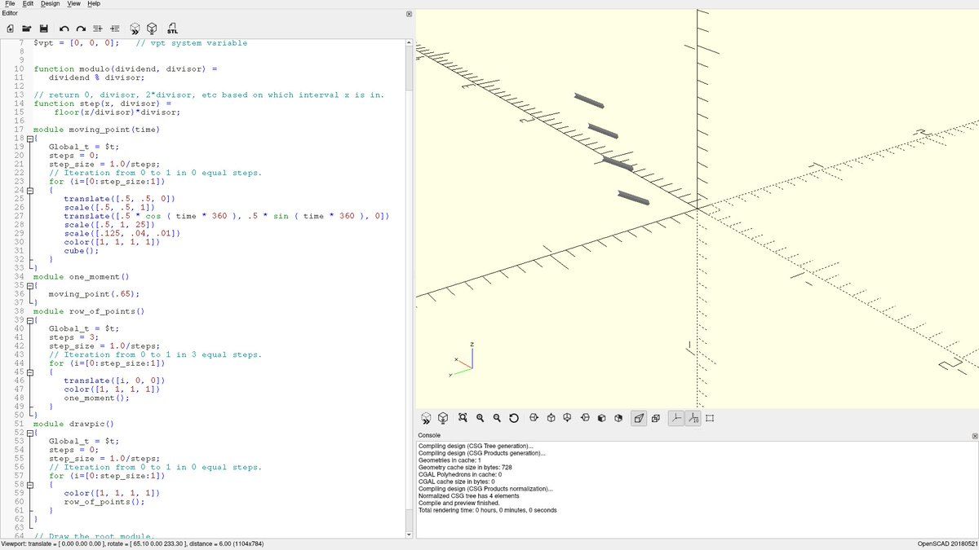The image size is (979, 550).
Task: Collapse the moving_point module fold at line 18
Action: point(30,139)
